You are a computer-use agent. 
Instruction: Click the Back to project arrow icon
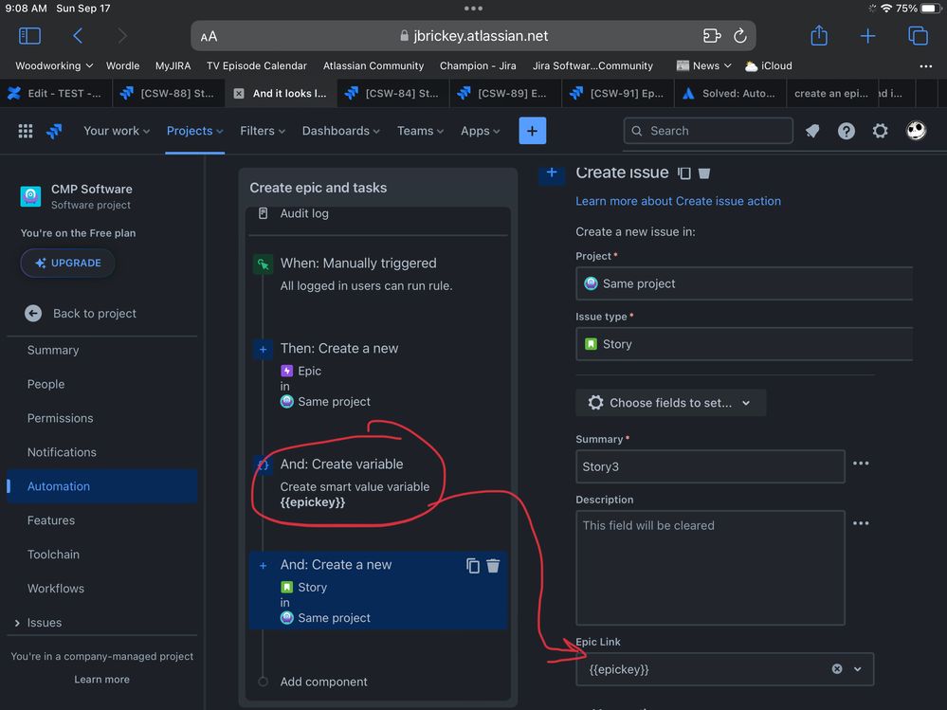point(33,314)
